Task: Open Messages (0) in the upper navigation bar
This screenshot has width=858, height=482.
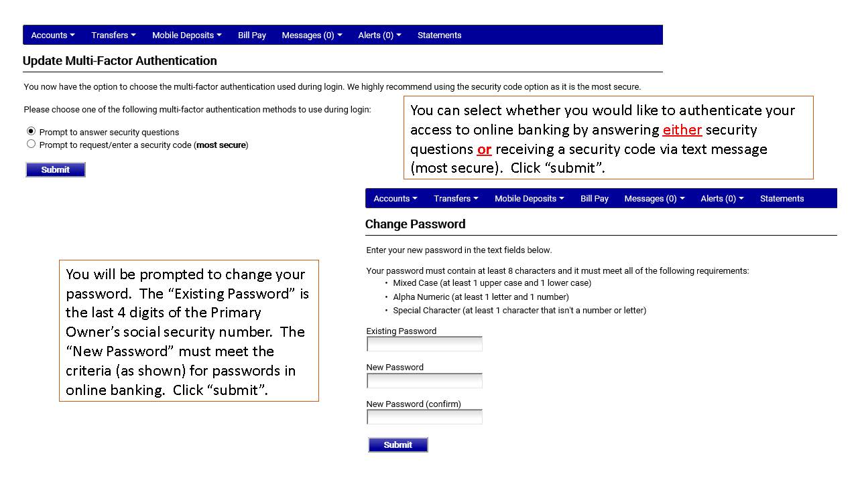Action: tap(312, 35)
